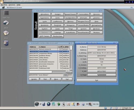Click the VirtualBox shared folders status icon
This screenshot has height=110, width=134.
pos(114,108)
